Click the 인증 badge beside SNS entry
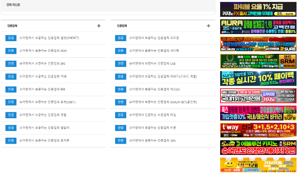 (11, 64)
